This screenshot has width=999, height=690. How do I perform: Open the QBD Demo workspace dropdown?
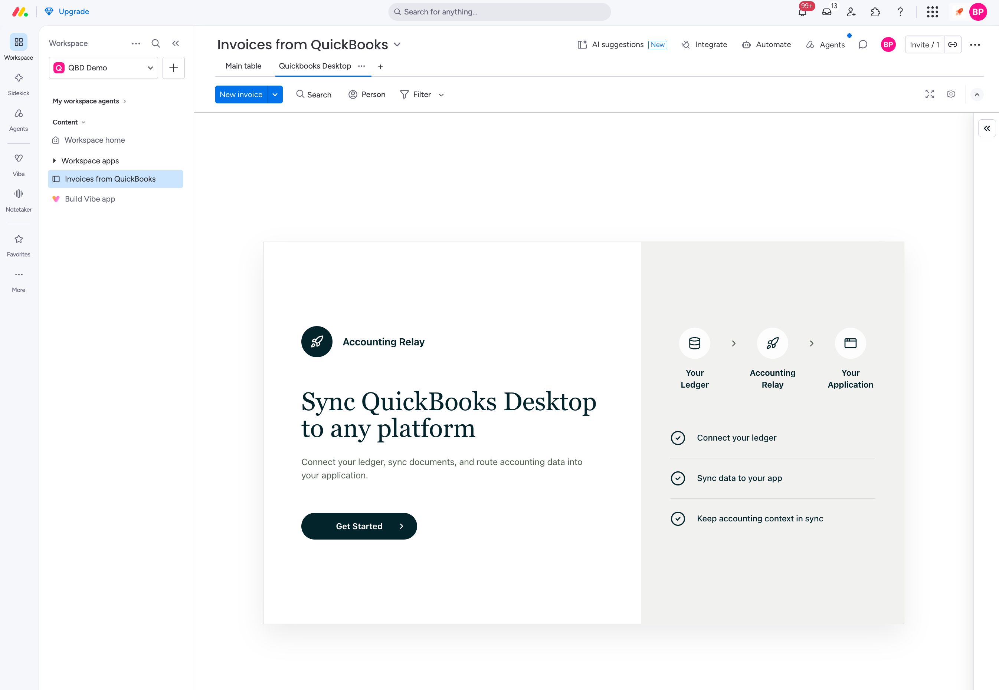(104, 68)
